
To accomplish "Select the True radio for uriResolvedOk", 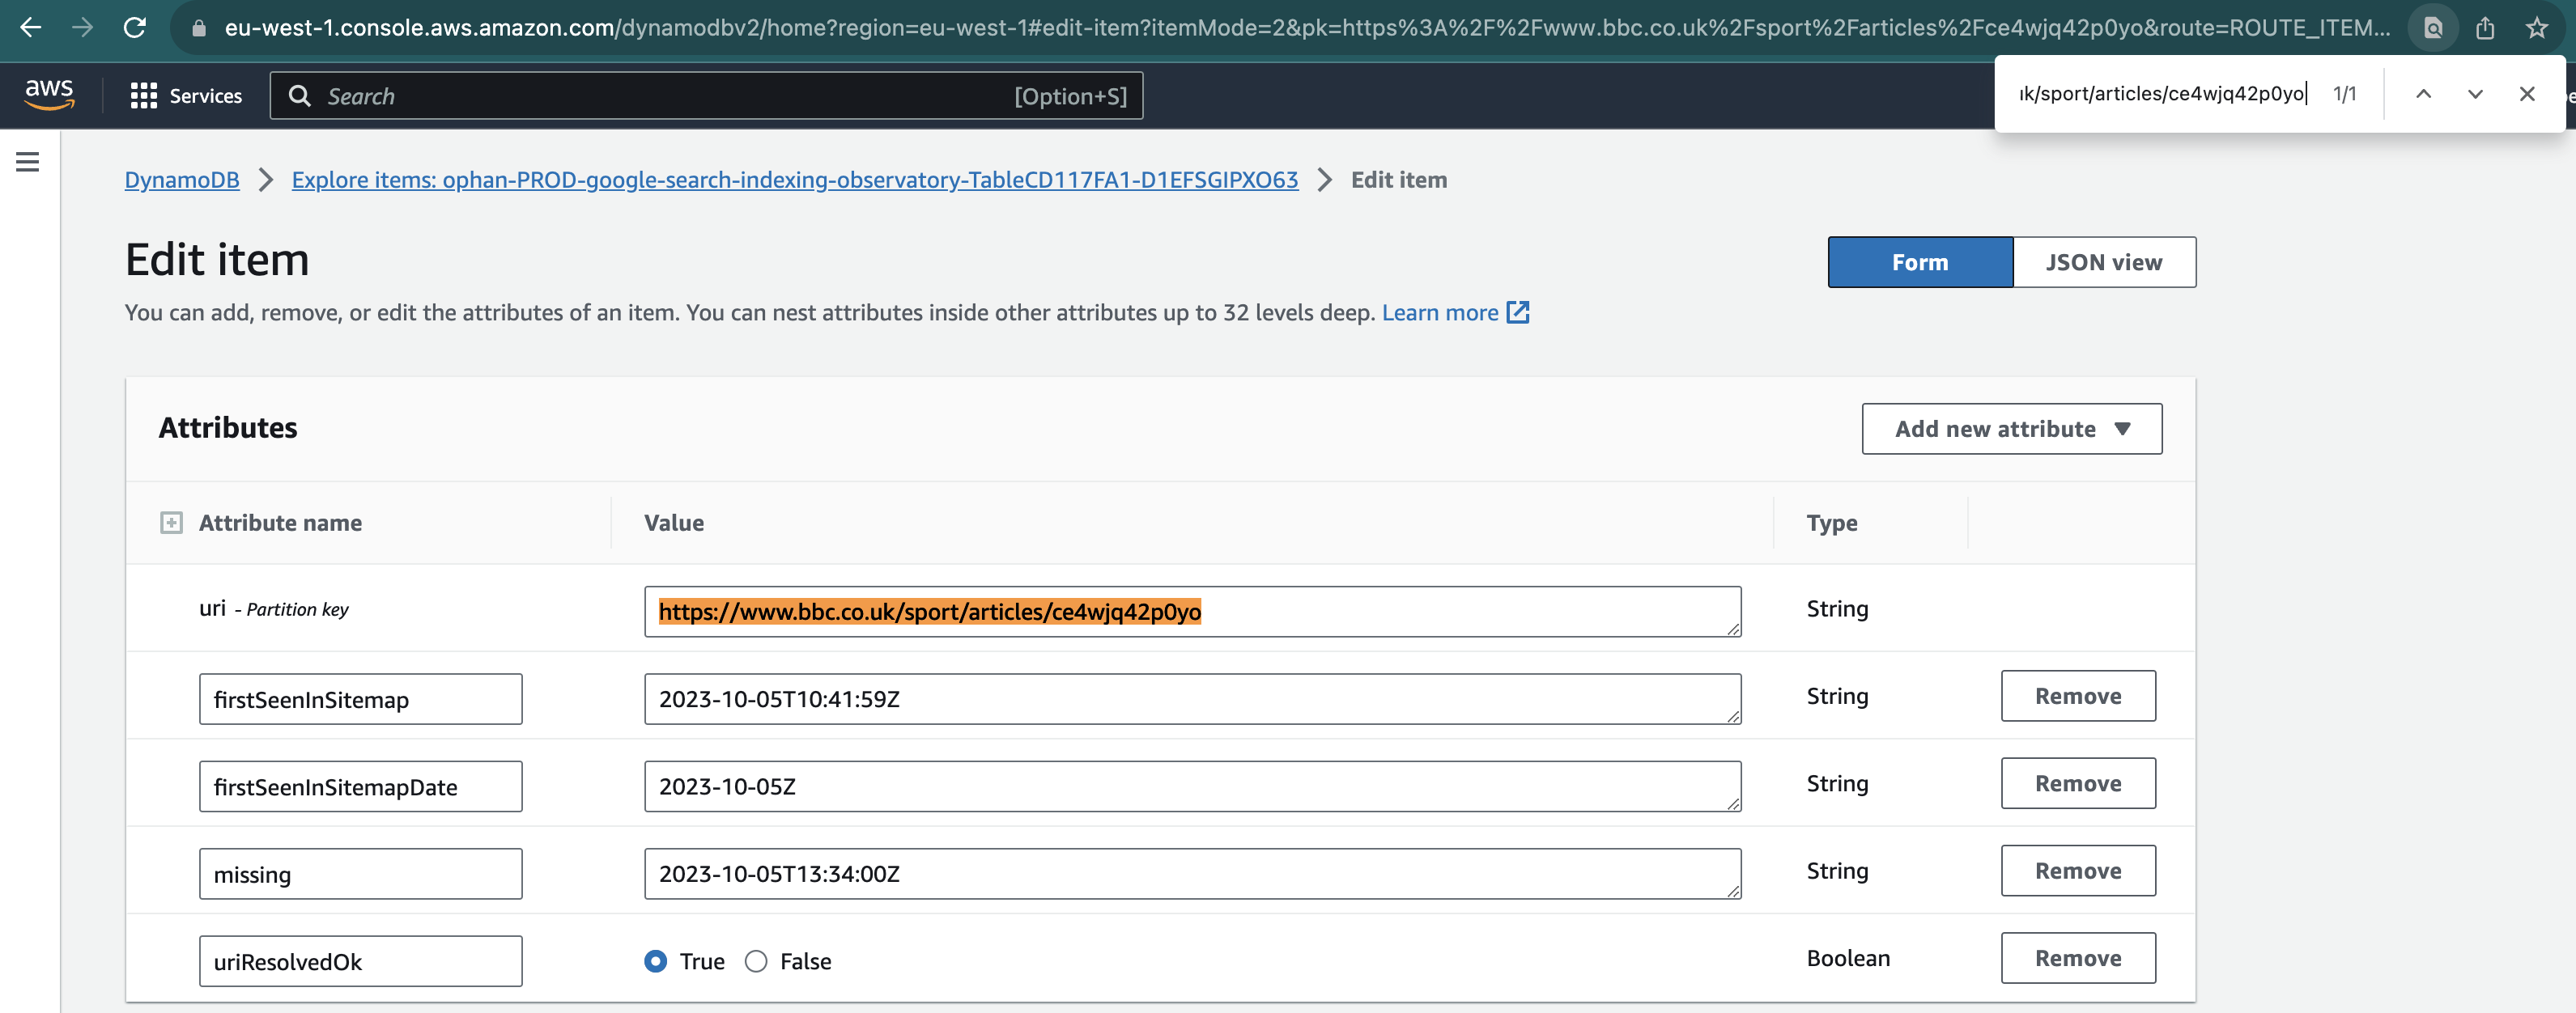I will point(655,961).
